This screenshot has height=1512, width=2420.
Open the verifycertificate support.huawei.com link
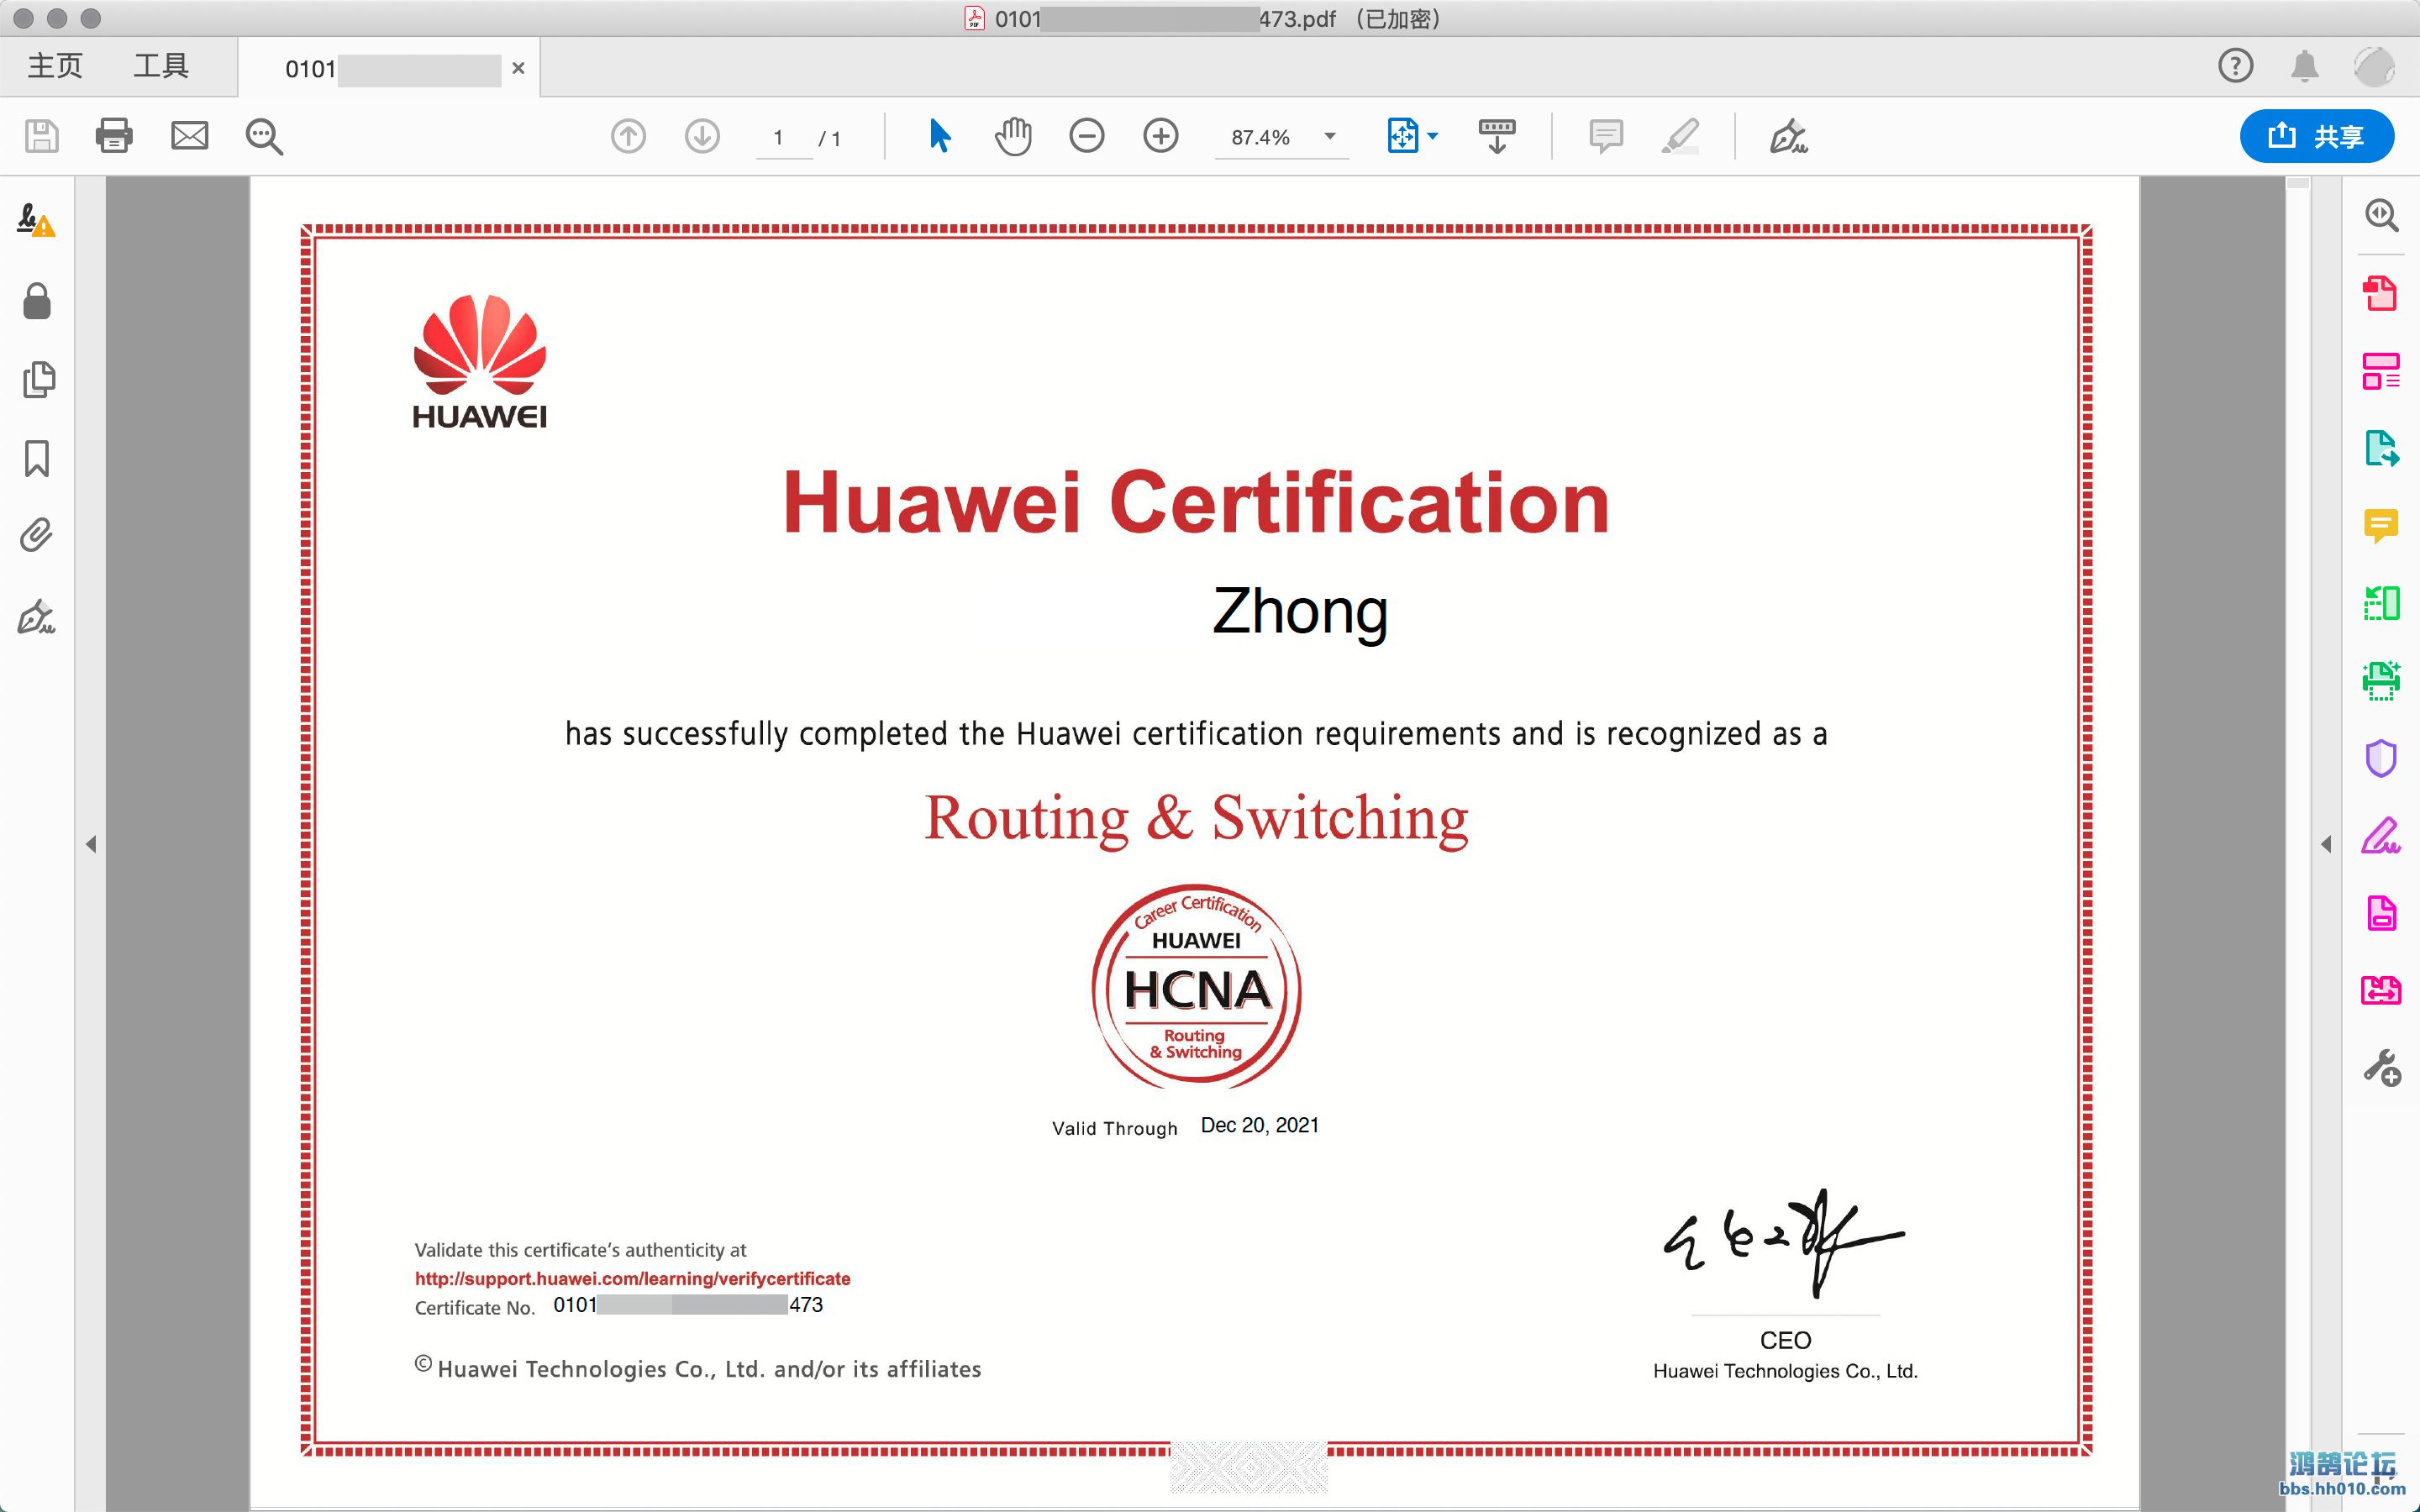(633, 1278)
